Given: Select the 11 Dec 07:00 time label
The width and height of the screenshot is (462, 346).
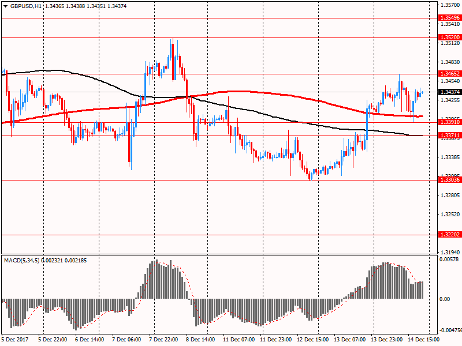Looking at the screenshot, I should point(239,339).
